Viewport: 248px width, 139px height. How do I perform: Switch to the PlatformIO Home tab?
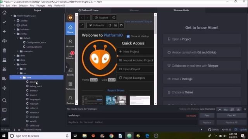(x=88, y=10)
